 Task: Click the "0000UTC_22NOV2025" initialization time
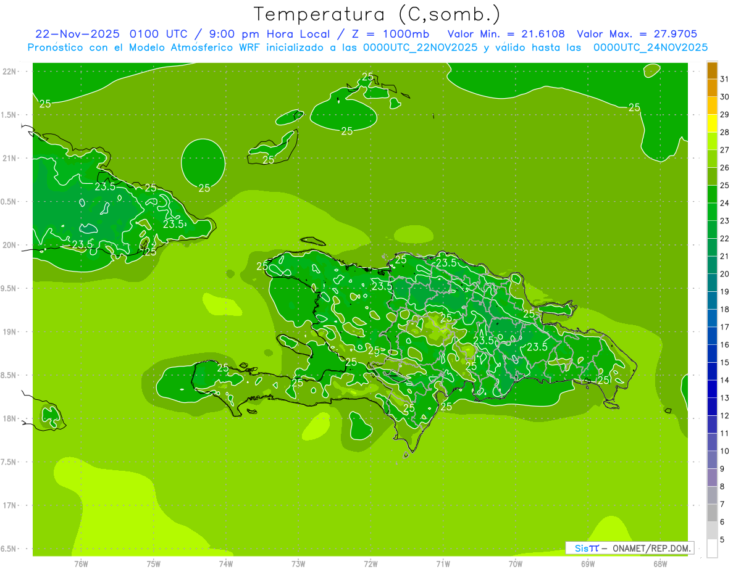(x=420, y=48)
